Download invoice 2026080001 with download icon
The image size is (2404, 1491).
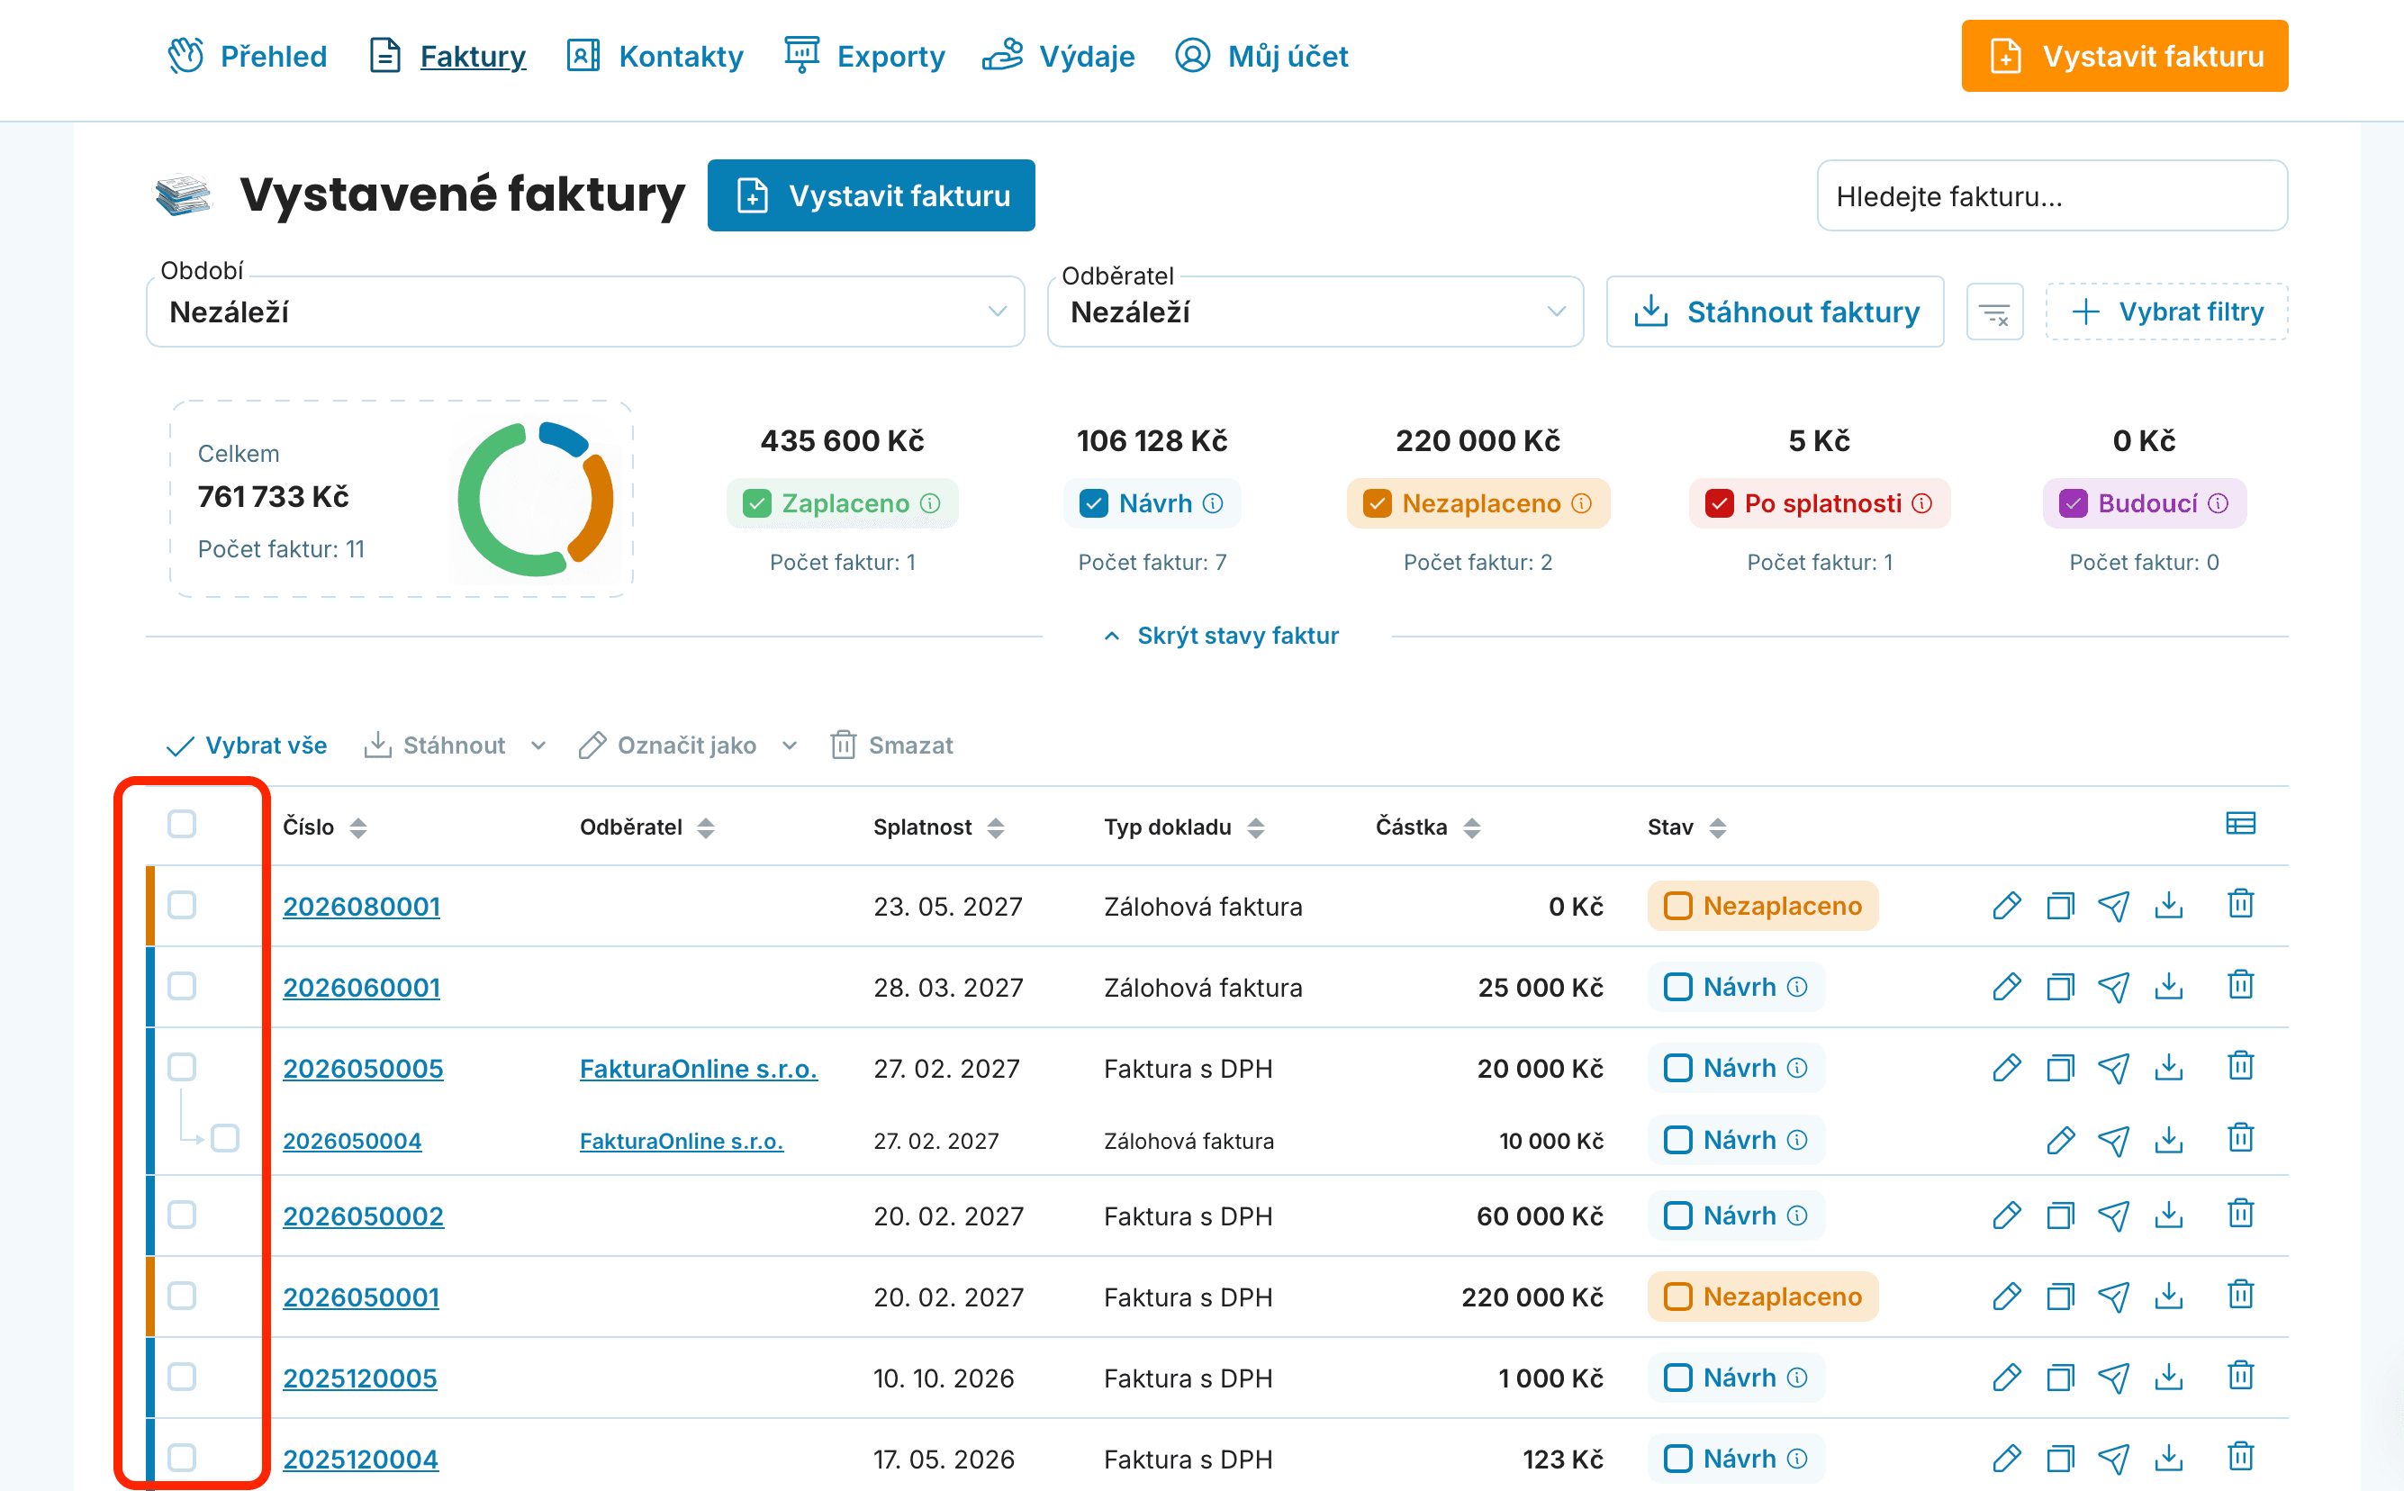(x=2168, y=905)
